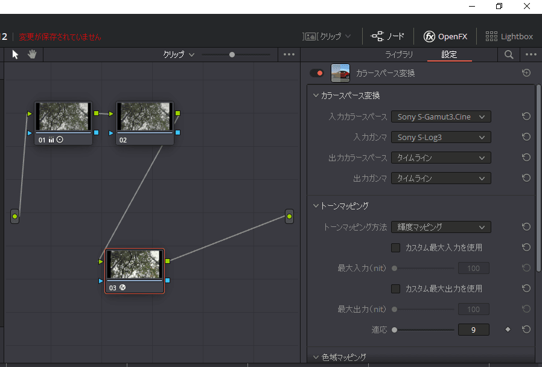Reset 入力カラースペース to default
Image resolution: width=542 pixels, height=367 pixels.
526,116
